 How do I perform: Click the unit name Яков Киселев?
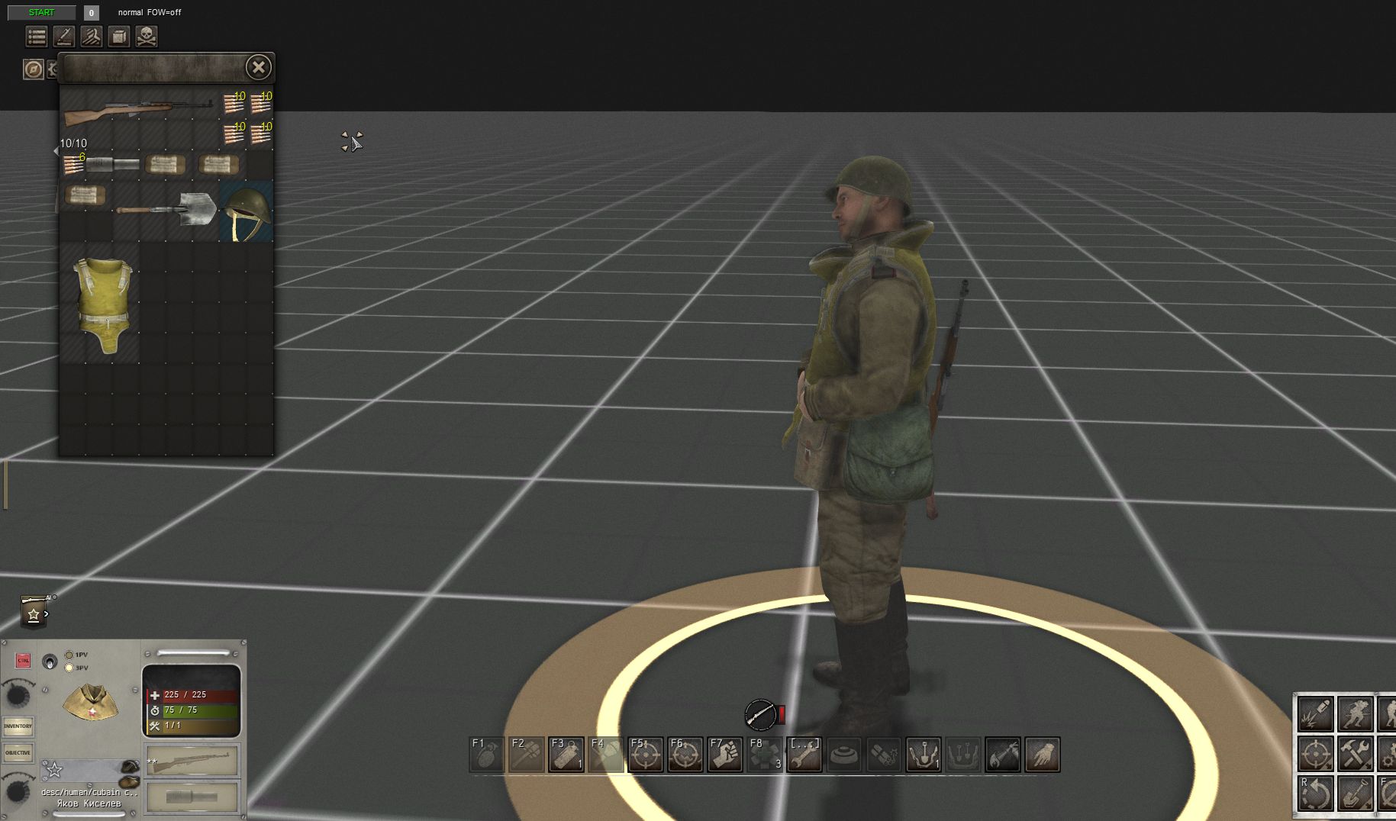pyautogui.click(x=89, y=803)
